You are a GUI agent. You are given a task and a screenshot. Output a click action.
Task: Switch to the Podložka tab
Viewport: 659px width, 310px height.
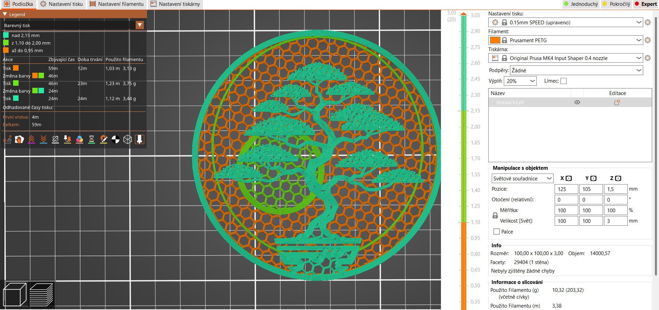[18, 4]
